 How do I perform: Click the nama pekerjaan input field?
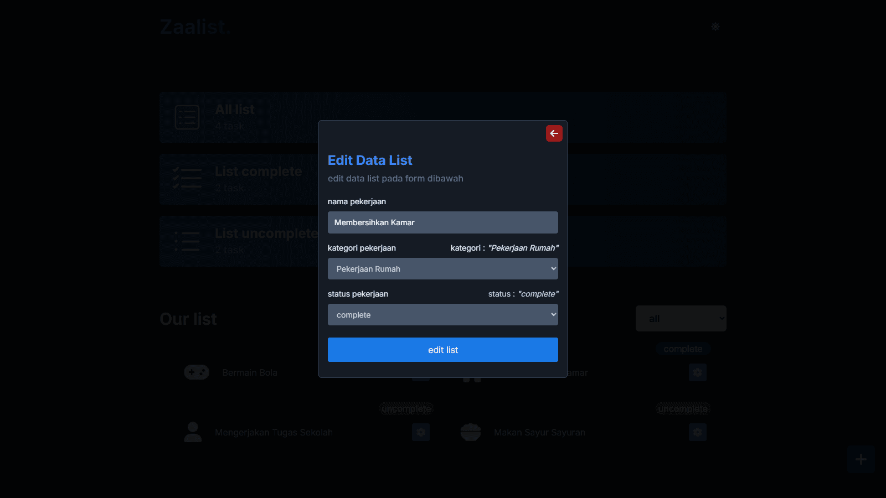442,222
